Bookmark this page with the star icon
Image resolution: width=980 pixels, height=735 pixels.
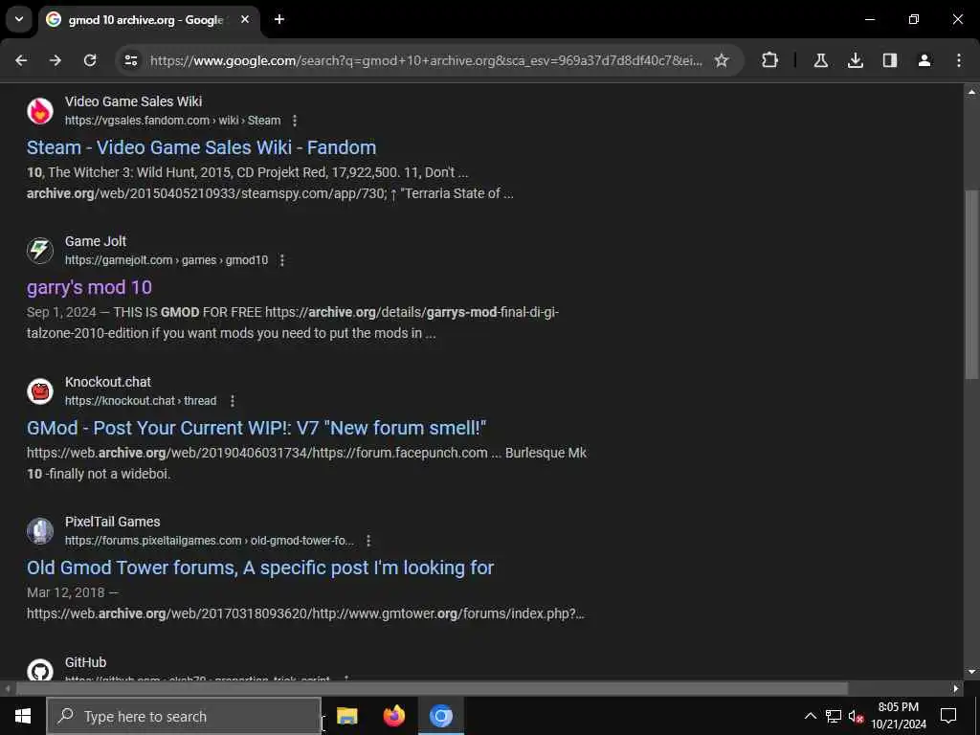tap(722, 60)
